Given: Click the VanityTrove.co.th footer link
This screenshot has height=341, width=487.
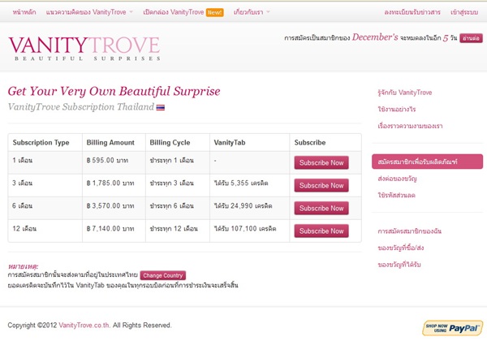Looking at the screenshot, I should [84, 325].
